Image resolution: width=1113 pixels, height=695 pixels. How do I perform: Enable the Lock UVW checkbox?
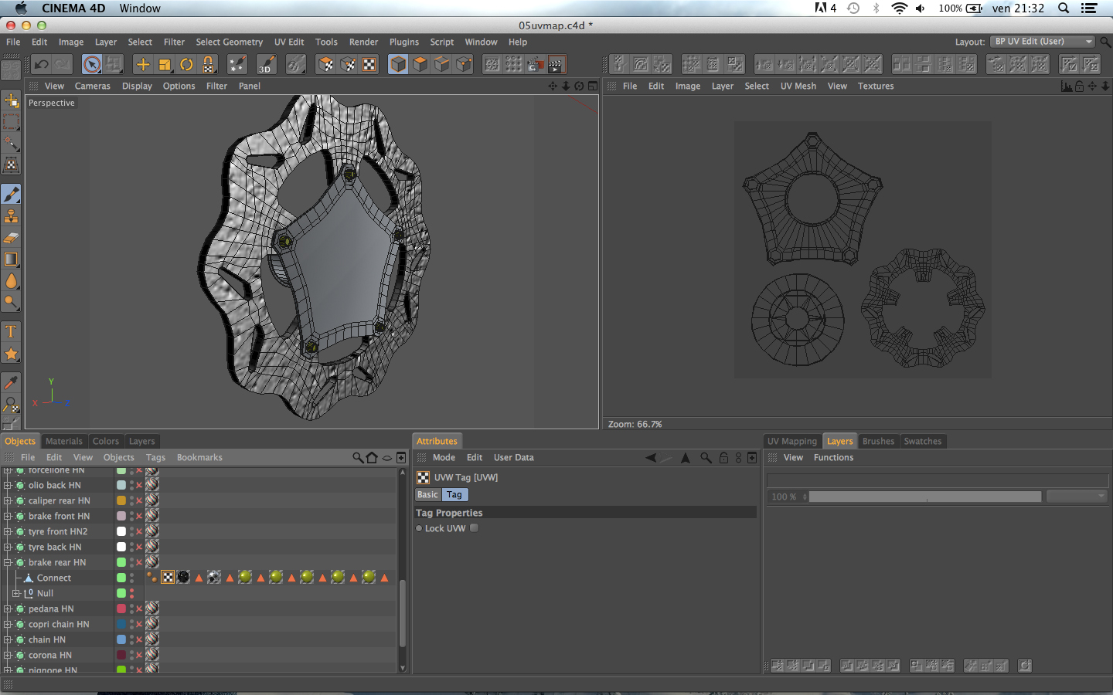[475, 528]
